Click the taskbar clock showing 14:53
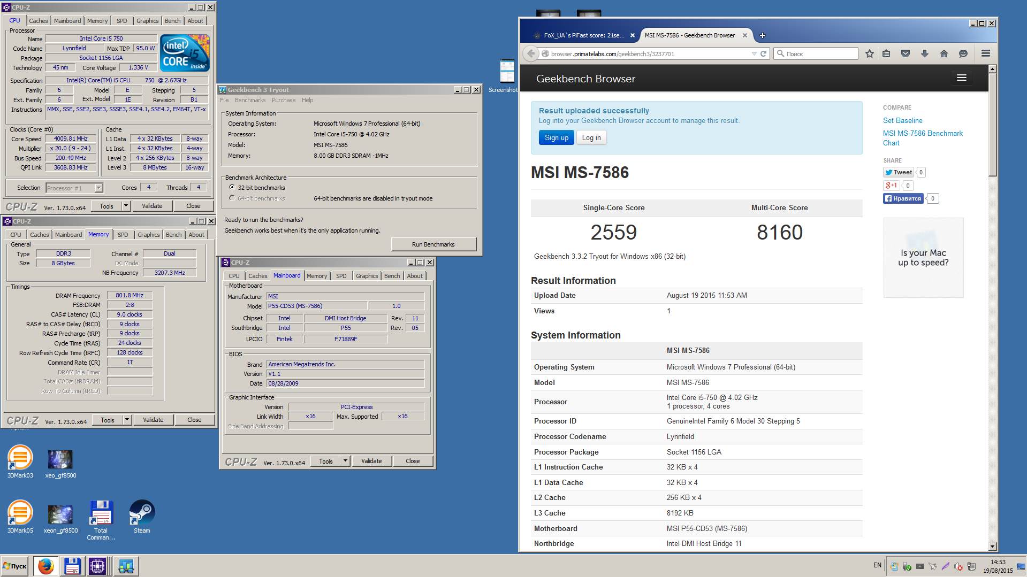Viewport: 1027px width, 577px height. click(998, 566)
